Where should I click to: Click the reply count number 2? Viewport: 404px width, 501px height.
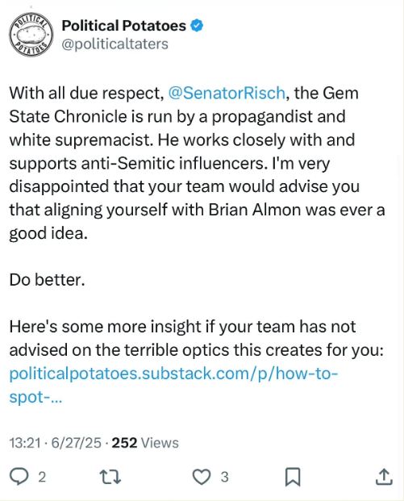click(42, 477)
